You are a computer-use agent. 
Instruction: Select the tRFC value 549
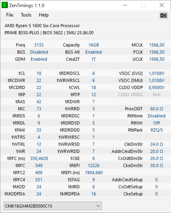39,165
